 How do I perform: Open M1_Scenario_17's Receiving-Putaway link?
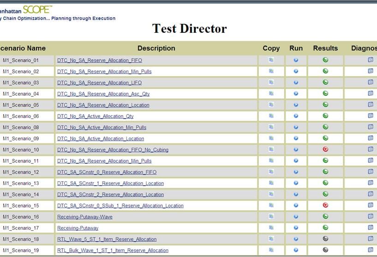(78, 228)
